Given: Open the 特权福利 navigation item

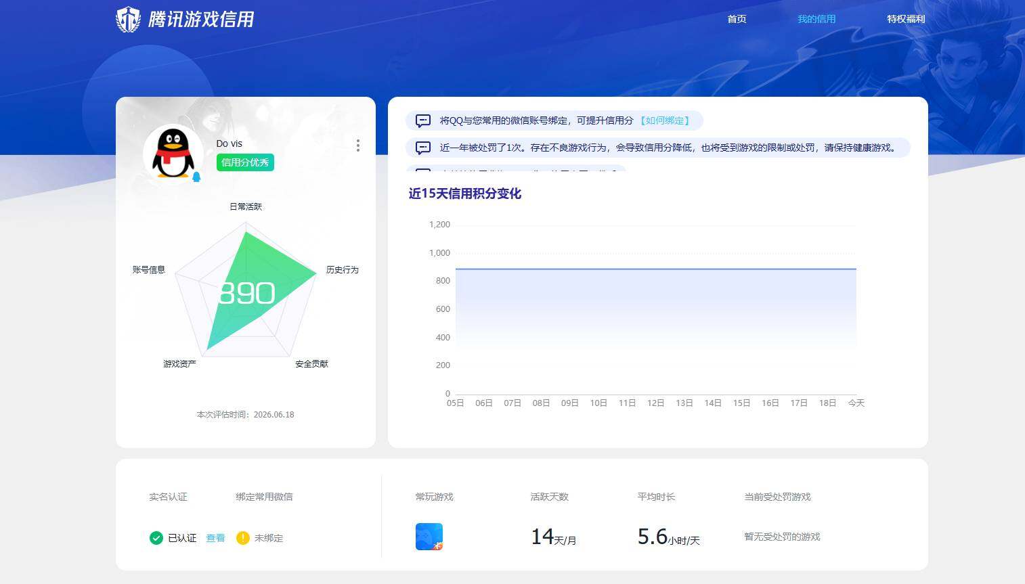Looking at the screenshot, I should pos(906,19).
